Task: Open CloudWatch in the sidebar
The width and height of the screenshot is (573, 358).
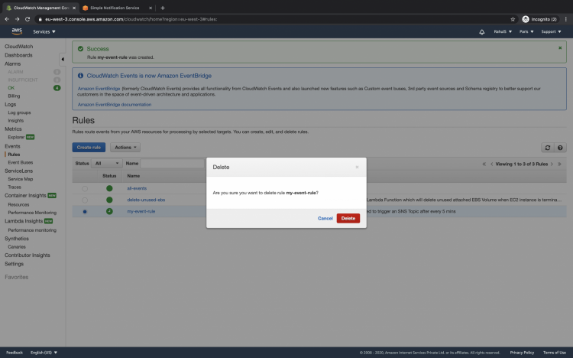Action: tap(18, 47)
